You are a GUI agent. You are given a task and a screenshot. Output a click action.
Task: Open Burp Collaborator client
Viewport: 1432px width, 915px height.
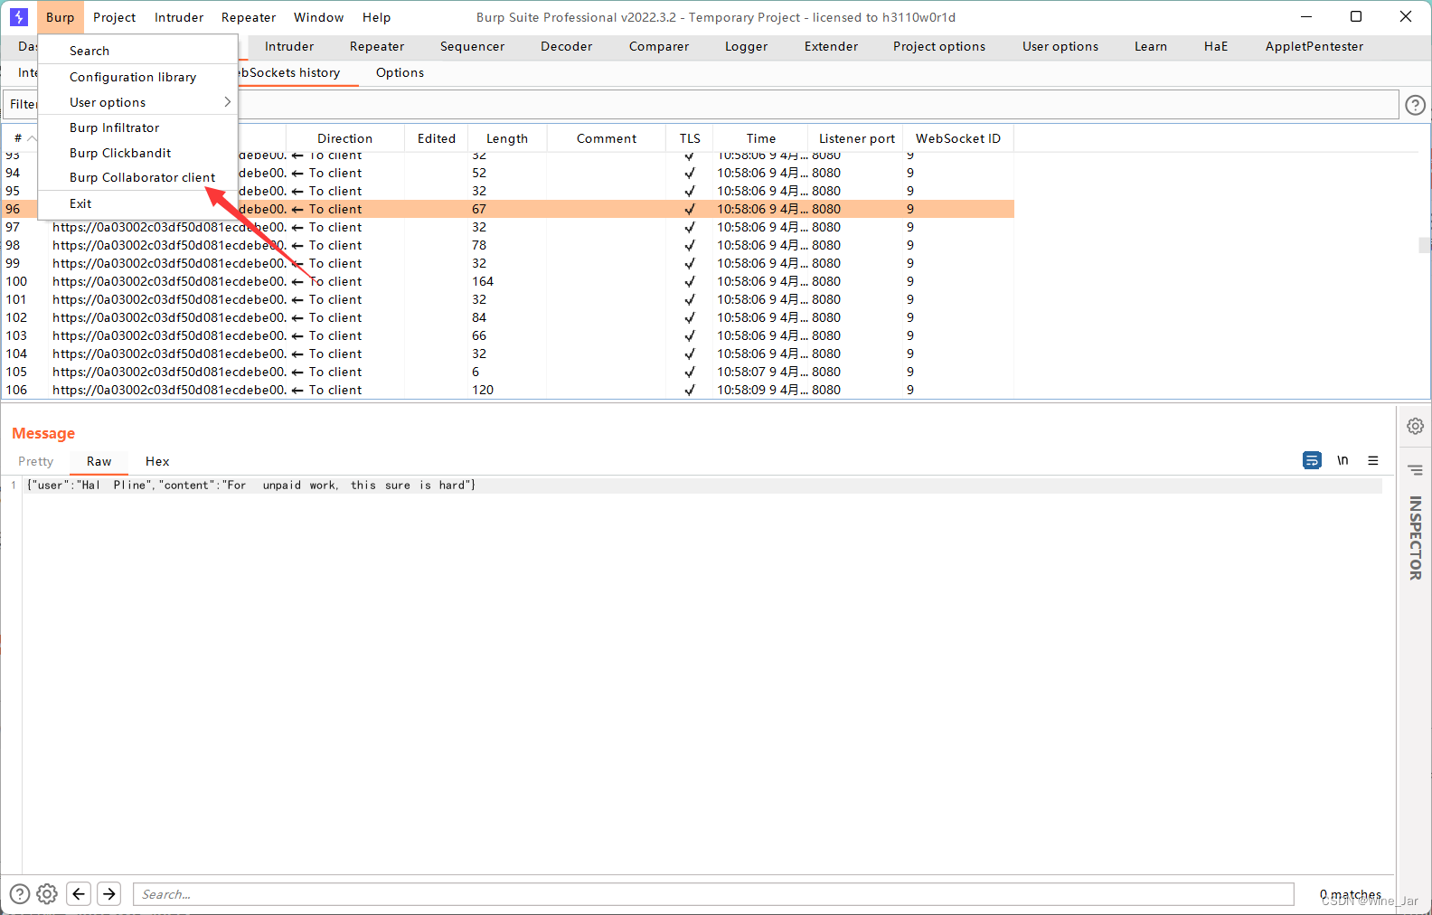(x=137, y=177)
